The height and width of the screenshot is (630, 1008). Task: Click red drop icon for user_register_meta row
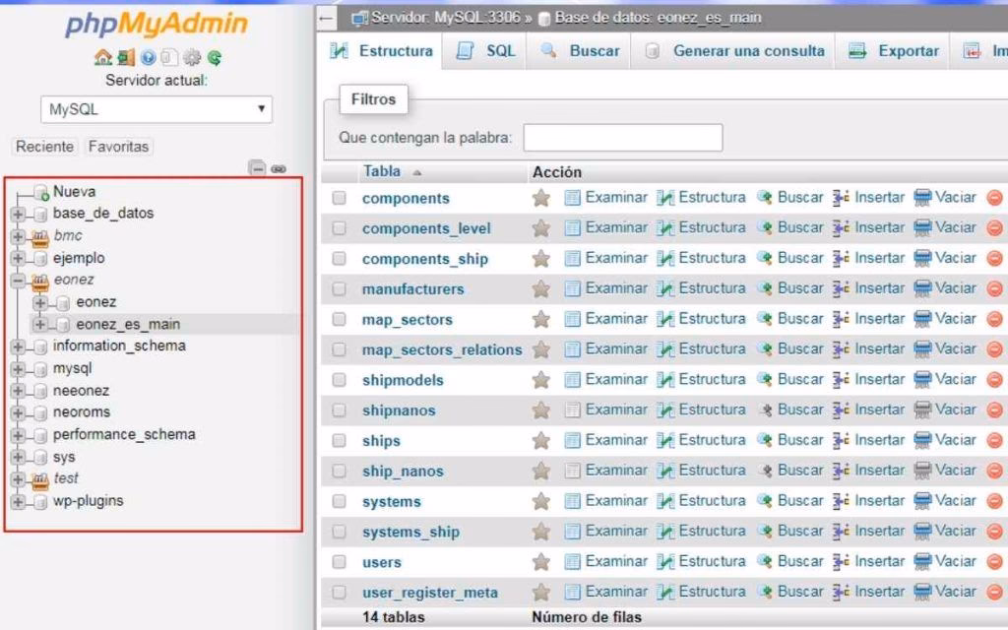[995, 592]
